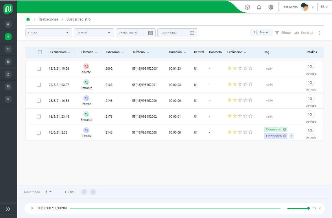332x218 pixels.
Task: Check the box for 22/3/21 recording
Action: (39, 85)
